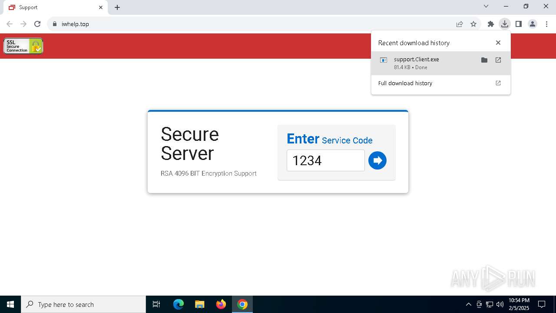Open the Chrome profile avatar
556x313 pixels.
[533, 24]
